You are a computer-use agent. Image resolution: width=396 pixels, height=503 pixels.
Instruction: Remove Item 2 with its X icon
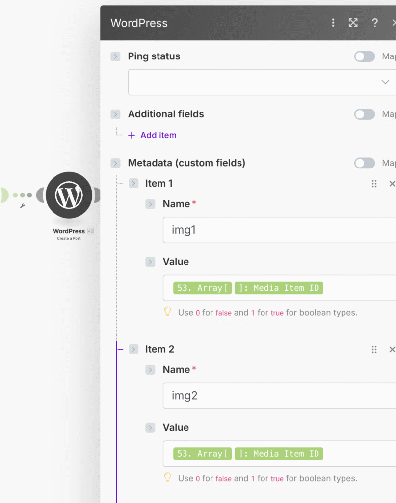tap(392, 350)
